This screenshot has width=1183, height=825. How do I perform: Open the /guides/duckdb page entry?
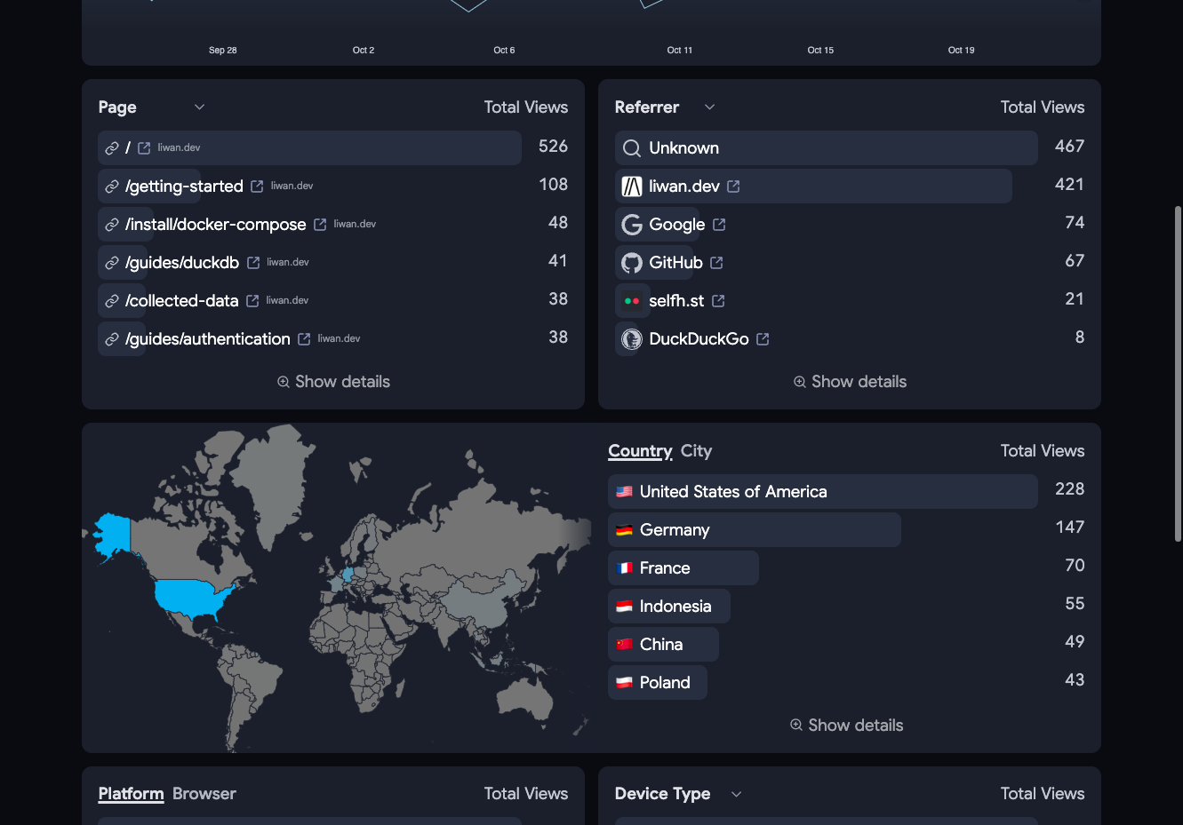tap(182, 263)
